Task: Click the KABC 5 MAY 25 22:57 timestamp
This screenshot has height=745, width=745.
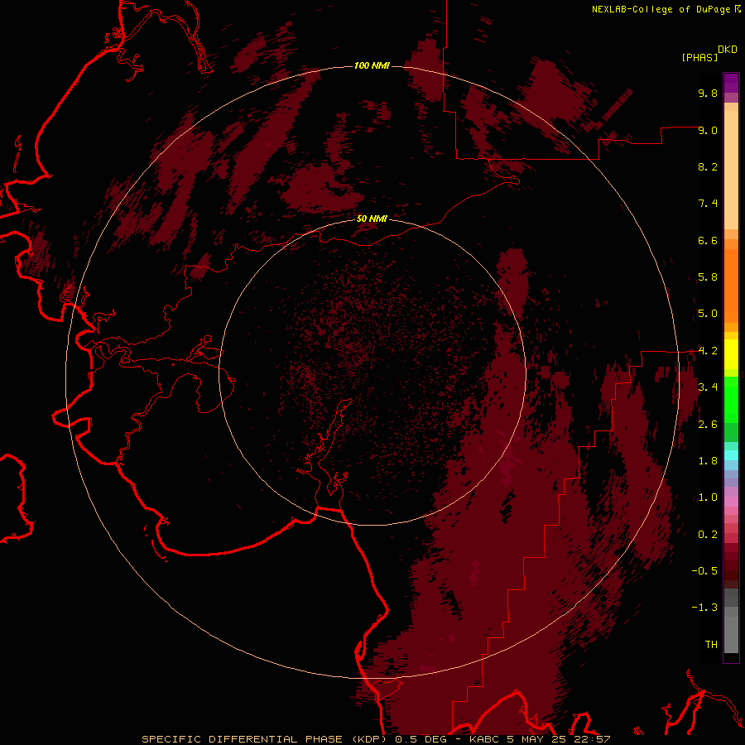Action: pos(540,739)
